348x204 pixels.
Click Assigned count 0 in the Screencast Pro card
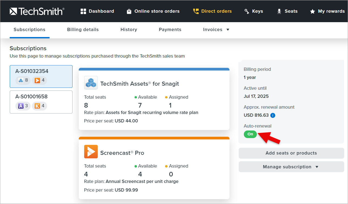coord(171,174)
